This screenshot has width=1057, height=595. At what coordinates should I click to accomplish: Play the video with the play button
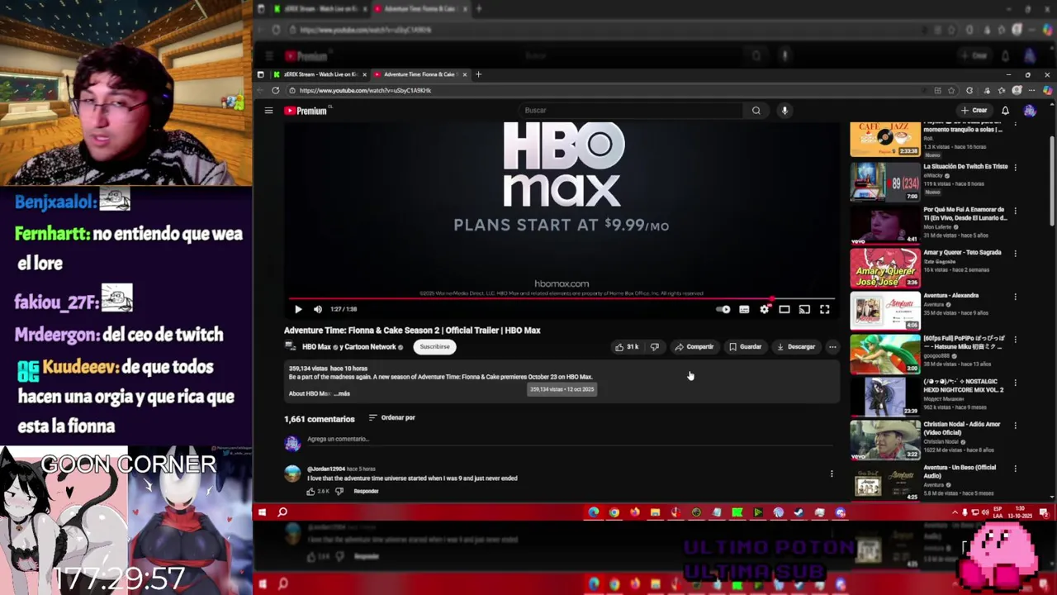(x=298, y=309)
